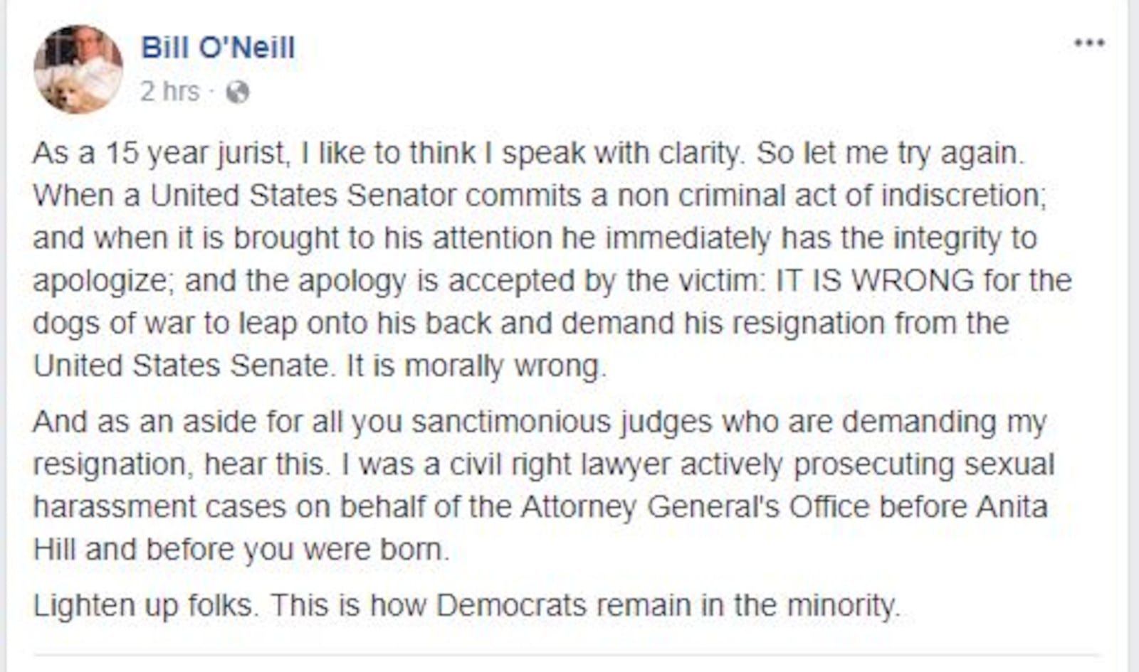
Task: Click the phrase "sanctimonious judges"
Action: 561,422
